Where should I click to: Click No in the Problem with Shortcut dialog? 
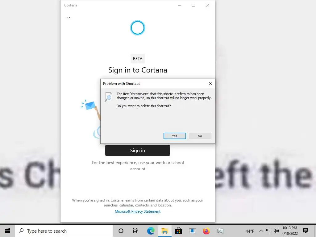pos(200,136)
